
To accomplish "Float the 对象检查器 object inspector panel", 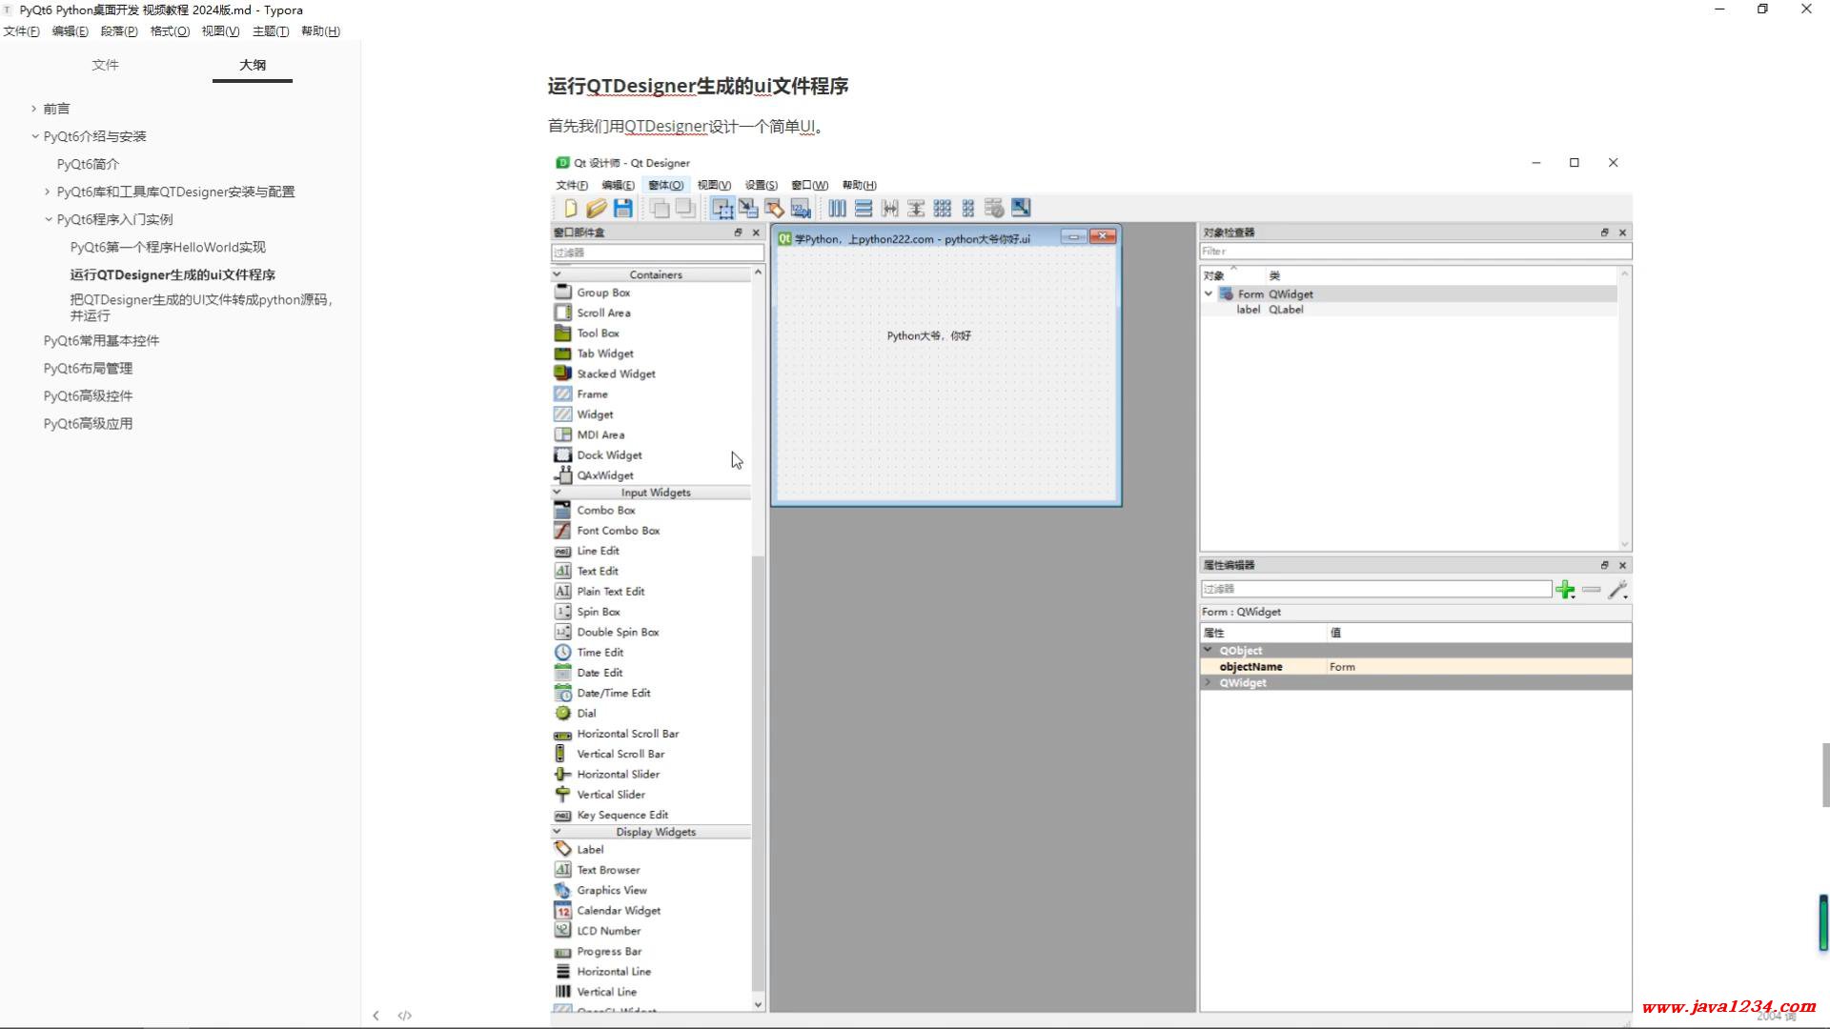I will click(1604, 232).
